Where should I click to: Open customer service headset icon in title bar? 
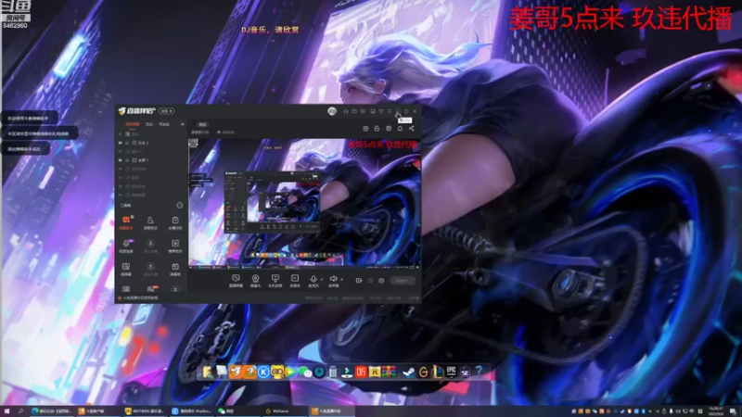point(345,111)
